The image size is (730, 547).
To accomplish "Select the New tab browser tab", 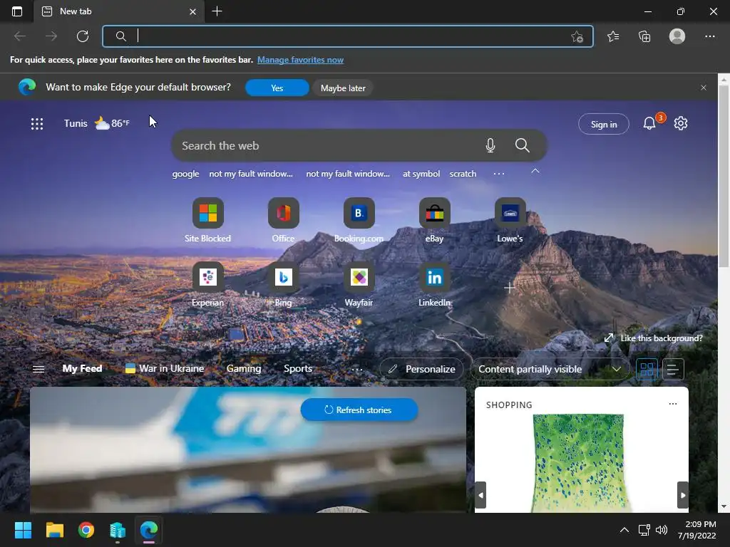I will [x=119, y=11].
